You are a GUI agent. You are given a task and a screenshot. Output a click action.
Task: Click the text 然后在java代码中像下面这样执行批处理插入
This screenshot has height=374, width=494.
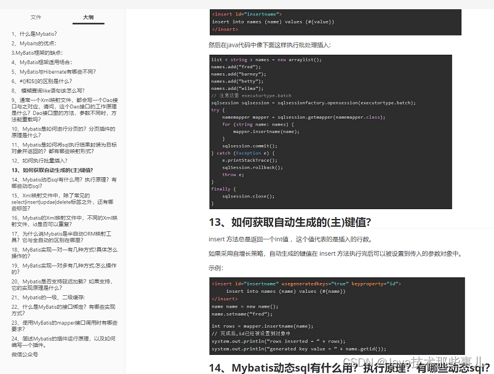click(269, 45)
